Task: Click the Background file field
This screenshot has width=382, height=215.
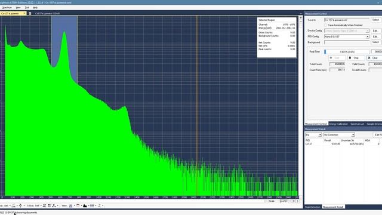Action: [347, 42]
